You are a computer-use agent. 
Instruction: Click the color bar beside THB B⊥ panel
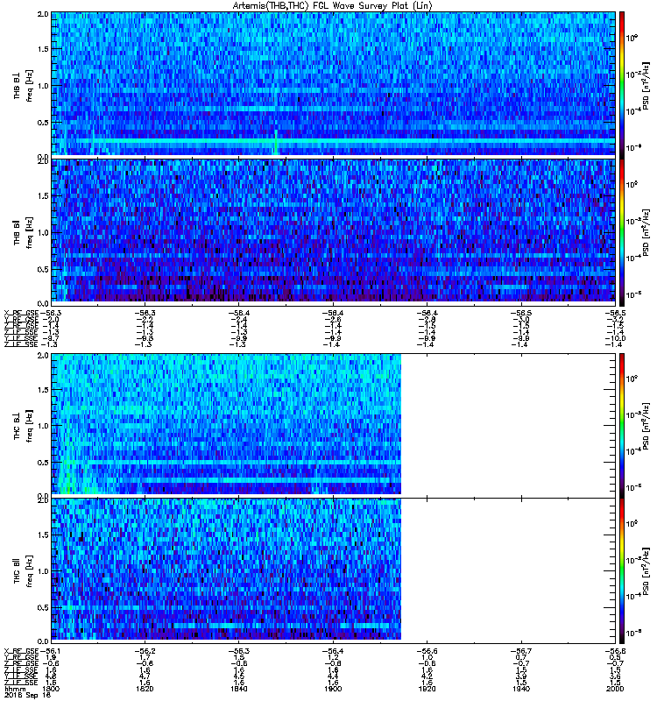621,83
